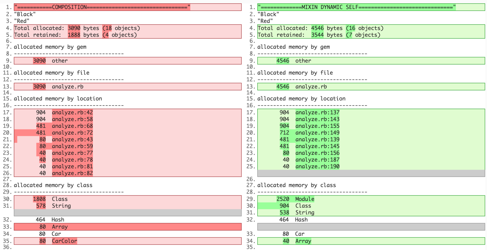Click the MIXIN DYNAMIC SELF header line
The image size is (487, 250).
click(x=356, y=7)
